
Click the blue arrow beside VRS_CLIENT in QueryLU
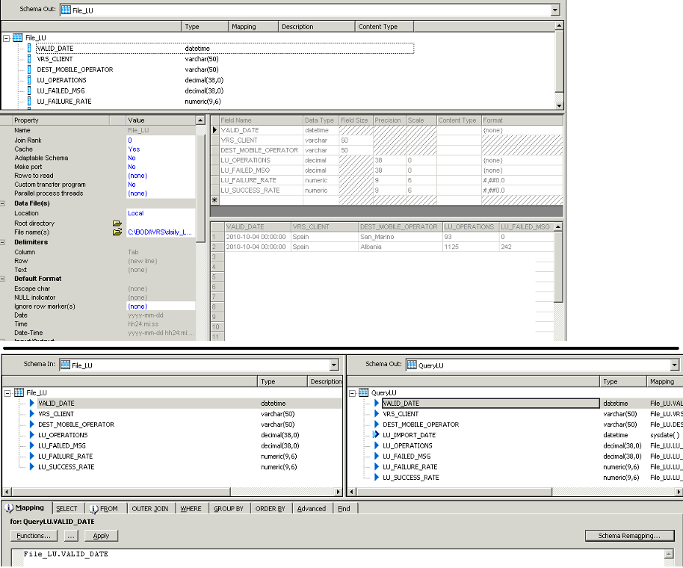point(377,414)
